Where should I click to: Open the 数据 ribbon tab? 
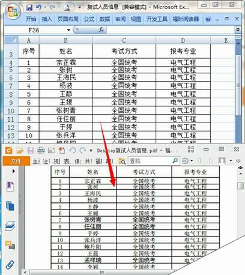pyautogui.click(x=104, y=19)
